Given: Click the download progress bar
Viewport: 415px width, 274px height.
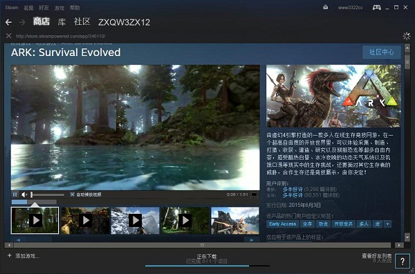Looking at the screenshot, I should coord(207,266).
